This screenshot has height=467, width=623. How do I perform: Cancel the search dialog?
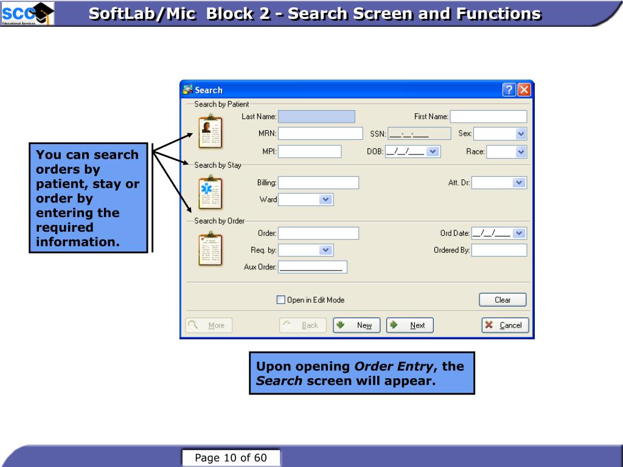pyautogui.click(x=505, y=325)
